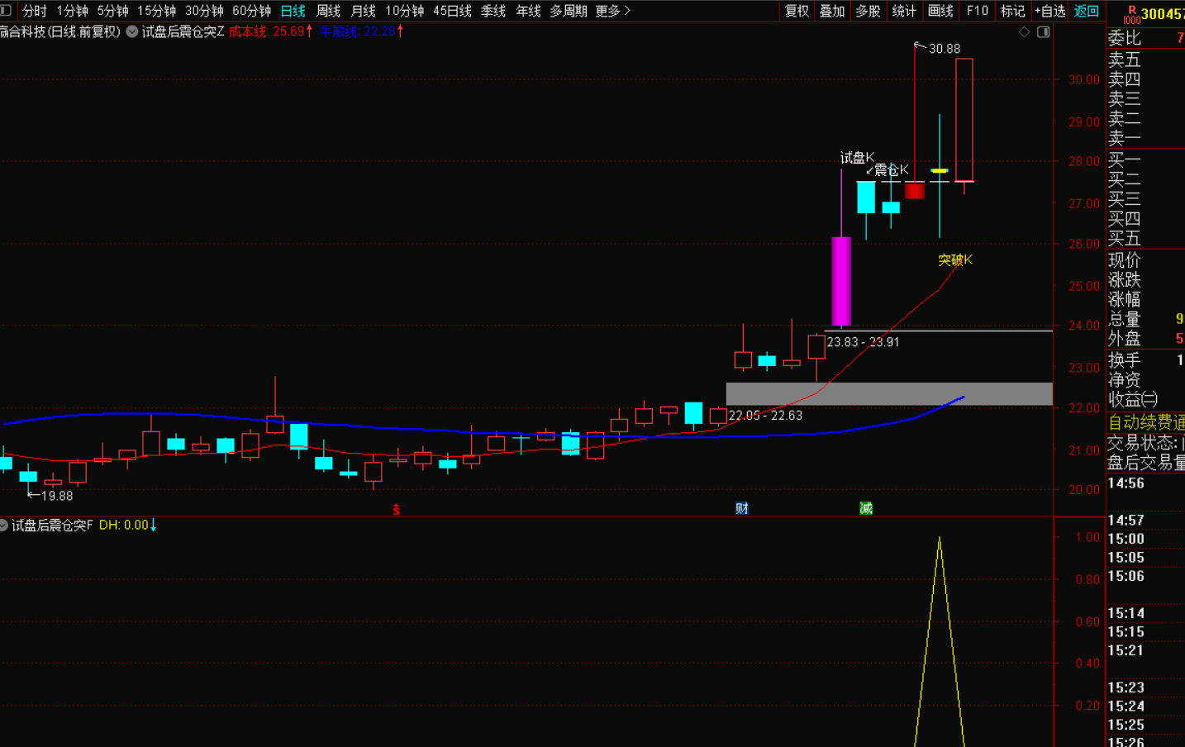Switch to the 周线 weekly period tab
This screenshot has height=747, width=1185.
click(328, 11)
